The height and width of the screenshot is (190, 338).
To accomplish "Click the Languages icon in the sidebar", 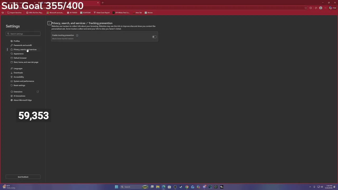I will coord(11,68).
